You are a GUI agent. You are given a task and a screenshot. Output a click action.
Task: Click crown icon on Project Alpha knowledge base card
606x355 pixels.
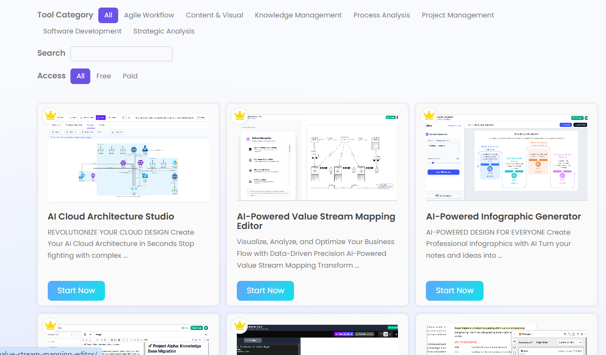(x=50, y=325)
